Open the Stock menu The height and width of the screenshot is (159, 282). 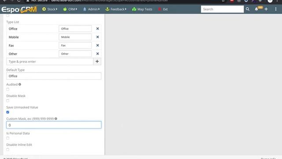[50, 9]
